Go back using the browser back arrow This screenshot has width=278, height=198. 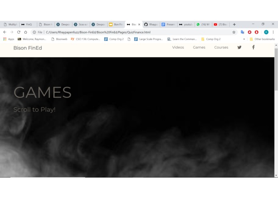click(5, 32)
